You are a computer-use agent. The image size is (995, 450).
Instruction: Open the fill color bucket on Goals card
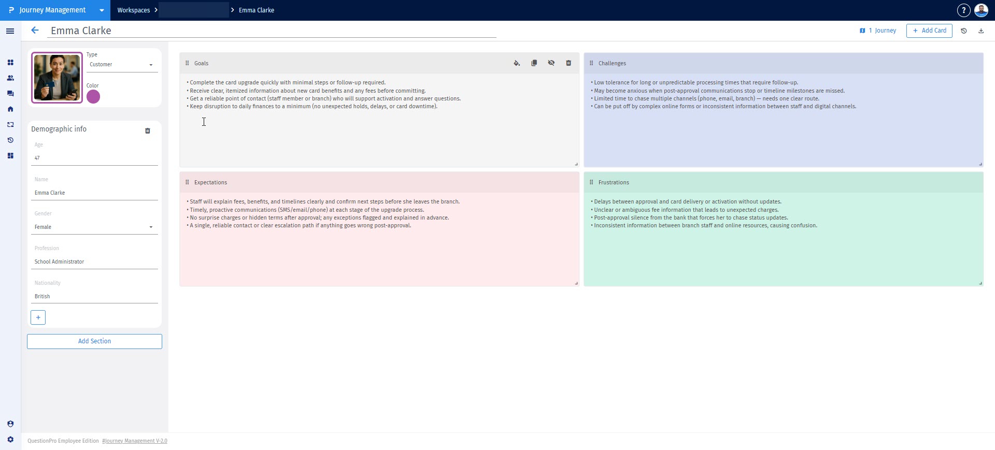517,63
